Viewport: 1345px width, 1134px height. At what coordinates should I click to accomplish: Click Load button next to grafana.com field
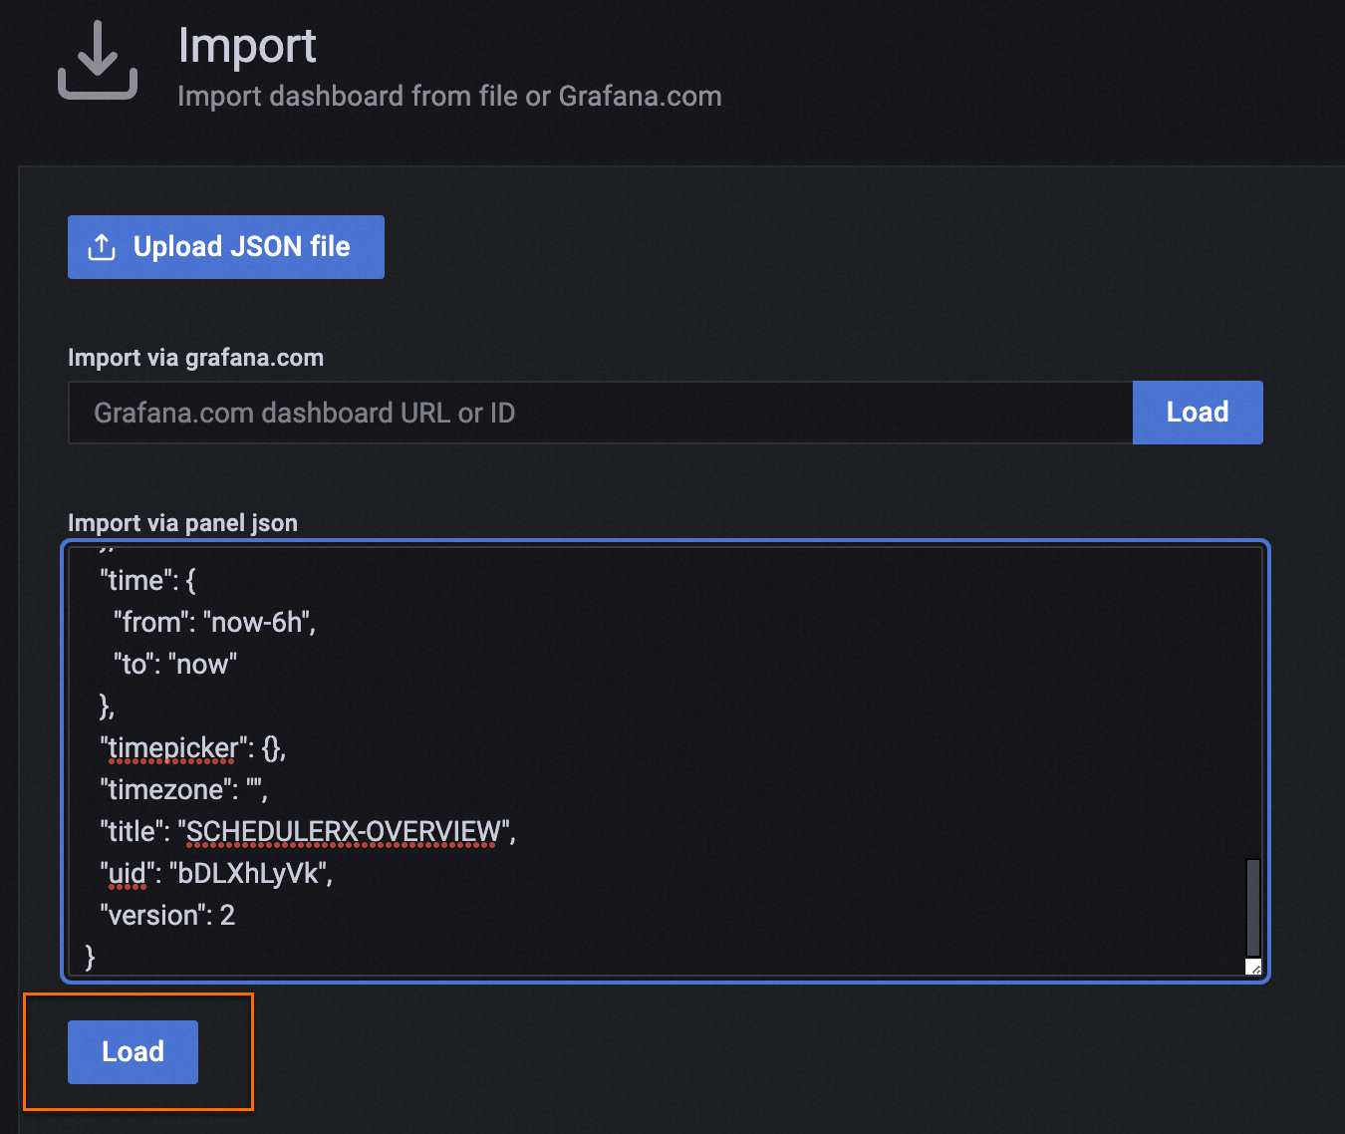pyautogui.click(x=1198, y=413)
